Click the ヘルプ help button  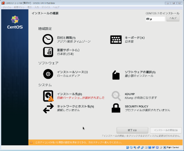pyautogui.click(x=173, y=18)
